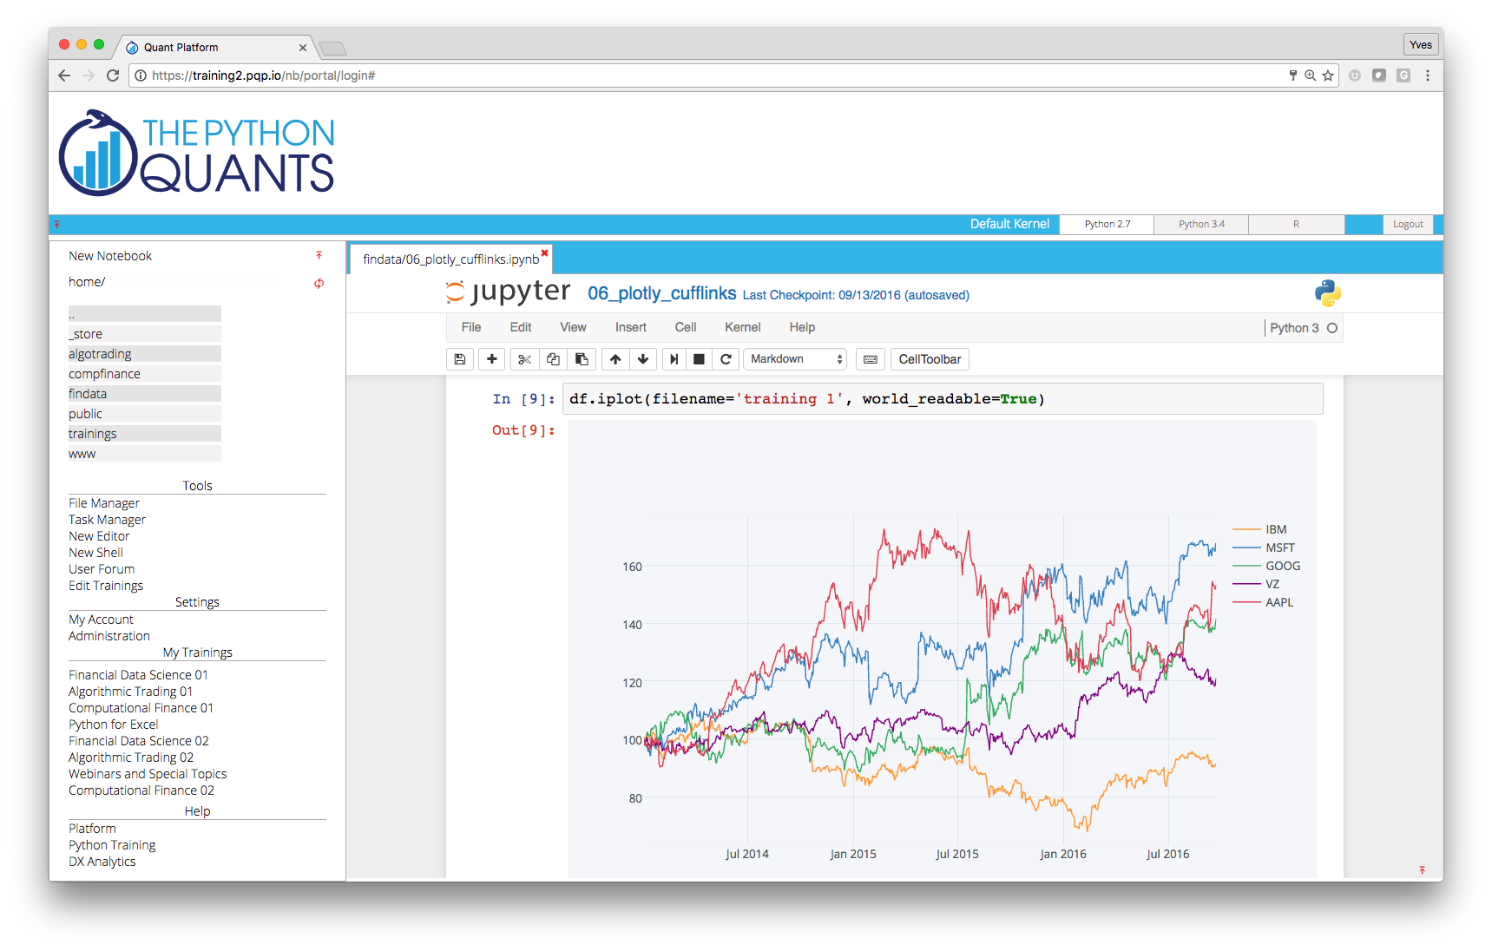Click red pin icon on blue bar left

[x=57, y=224]
